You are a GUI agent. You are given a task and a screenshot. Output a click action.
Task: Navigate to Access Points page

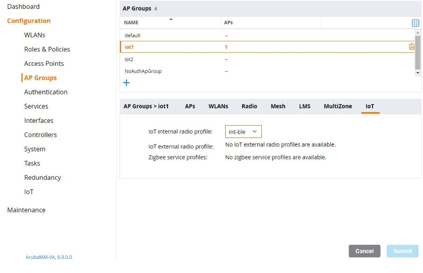point(44,64)
